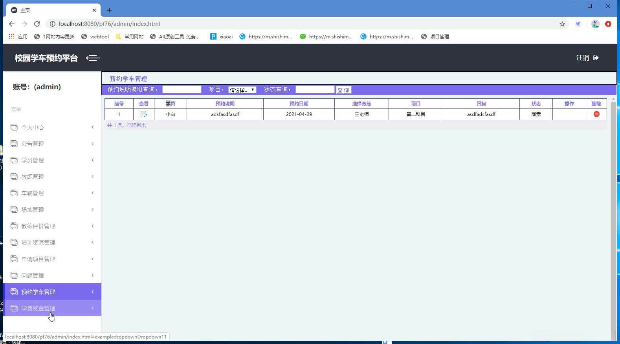
Task: Open the 项目 请选择 dropdown
Action: tap(242, 90)
